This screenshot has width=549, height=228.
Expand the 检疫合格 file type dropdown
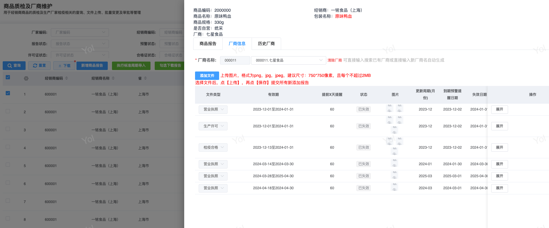pos(213,147)
